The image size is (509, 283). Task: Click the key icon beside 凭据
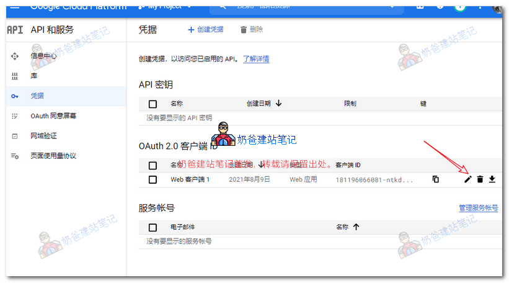[15, 96]
